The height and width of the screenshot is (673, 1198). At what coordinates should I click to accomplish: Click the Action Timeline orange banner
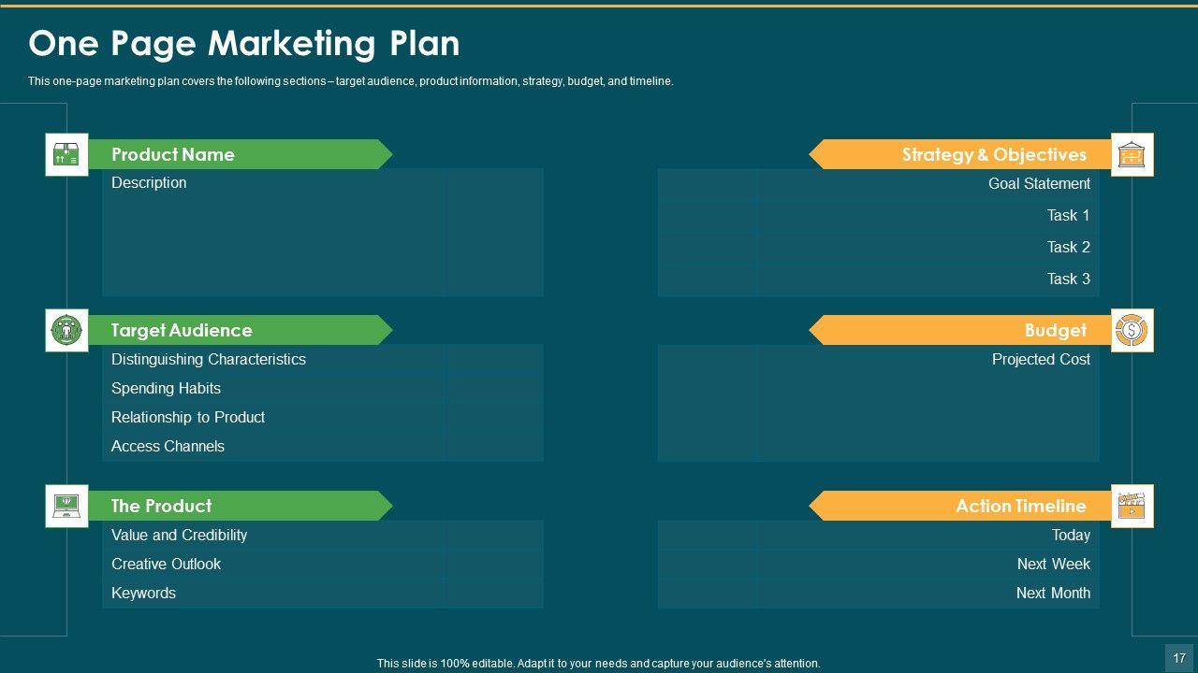959,506
